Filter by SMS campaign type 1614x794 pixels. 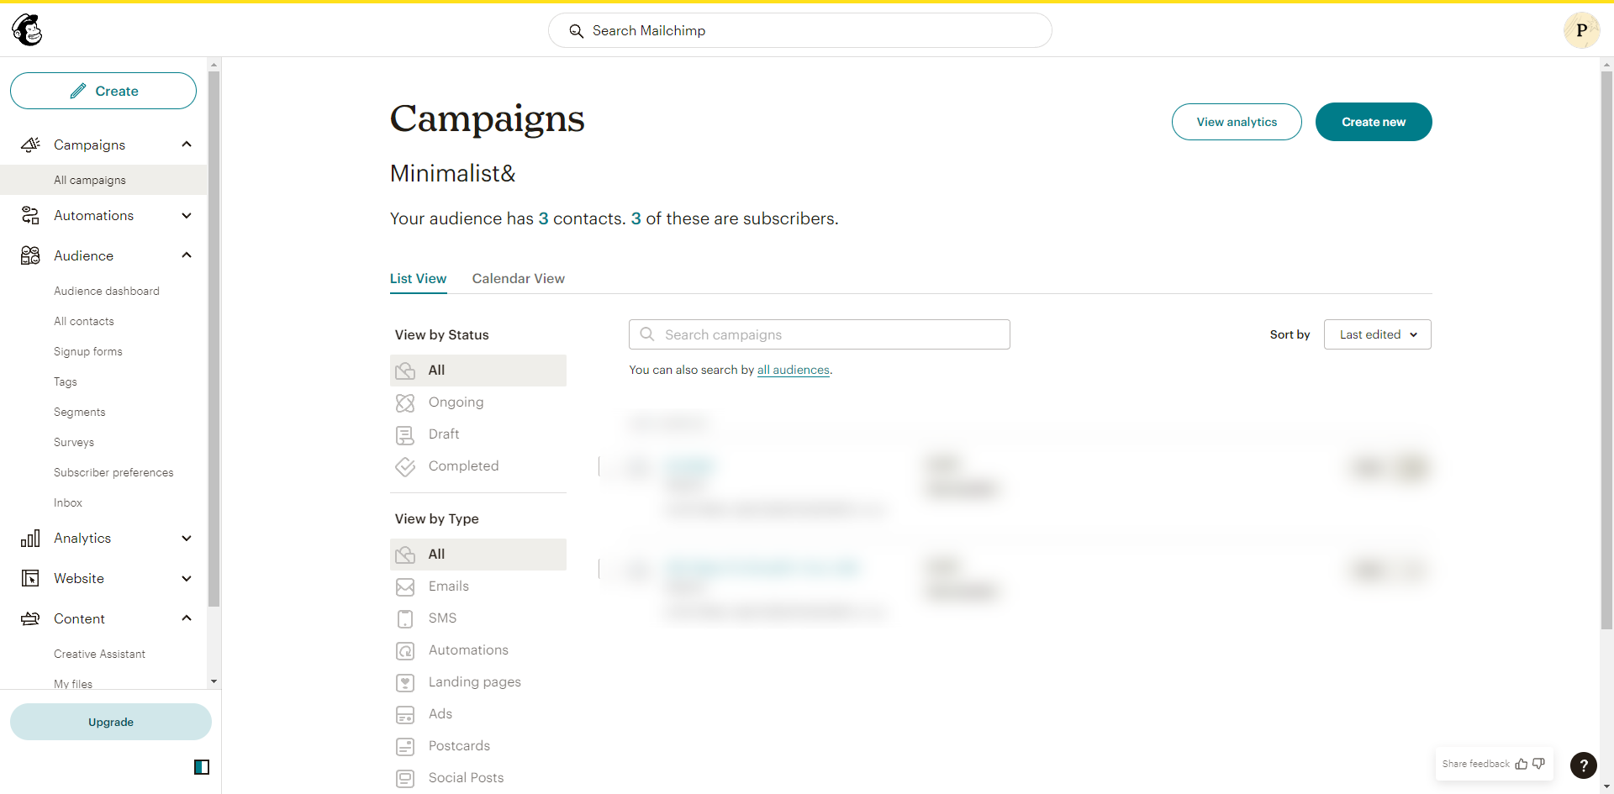pos(442,618)
